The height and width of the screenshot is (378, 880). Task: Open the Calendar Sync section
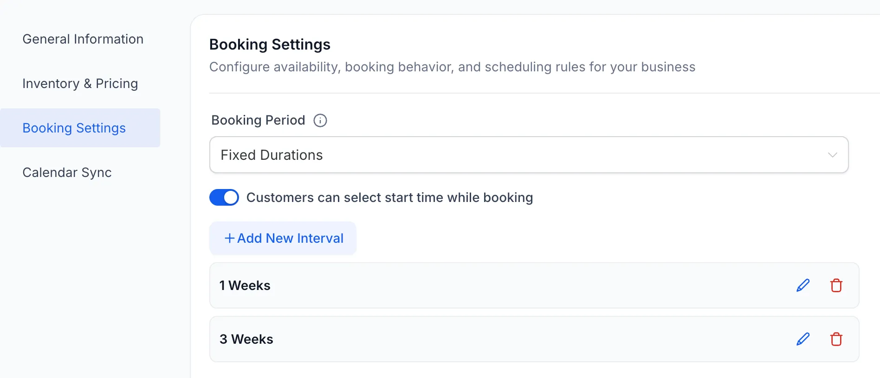pos(67,172)
